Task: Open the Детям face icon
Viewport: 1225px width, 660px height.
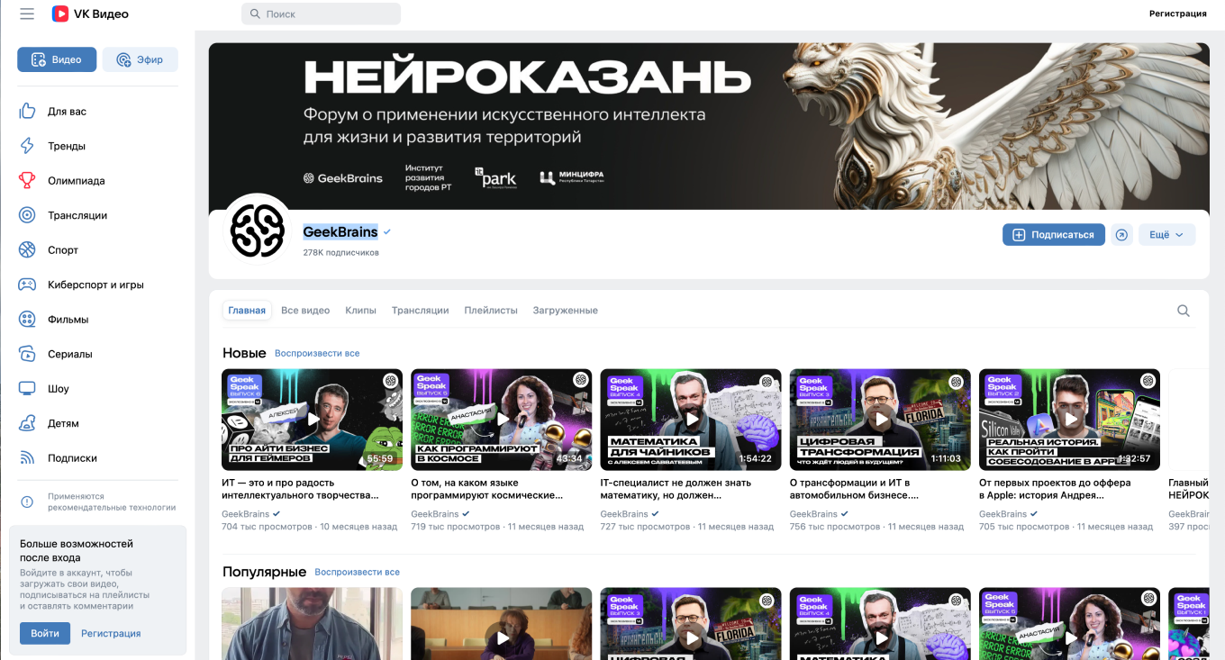Action: click(27, 423)
